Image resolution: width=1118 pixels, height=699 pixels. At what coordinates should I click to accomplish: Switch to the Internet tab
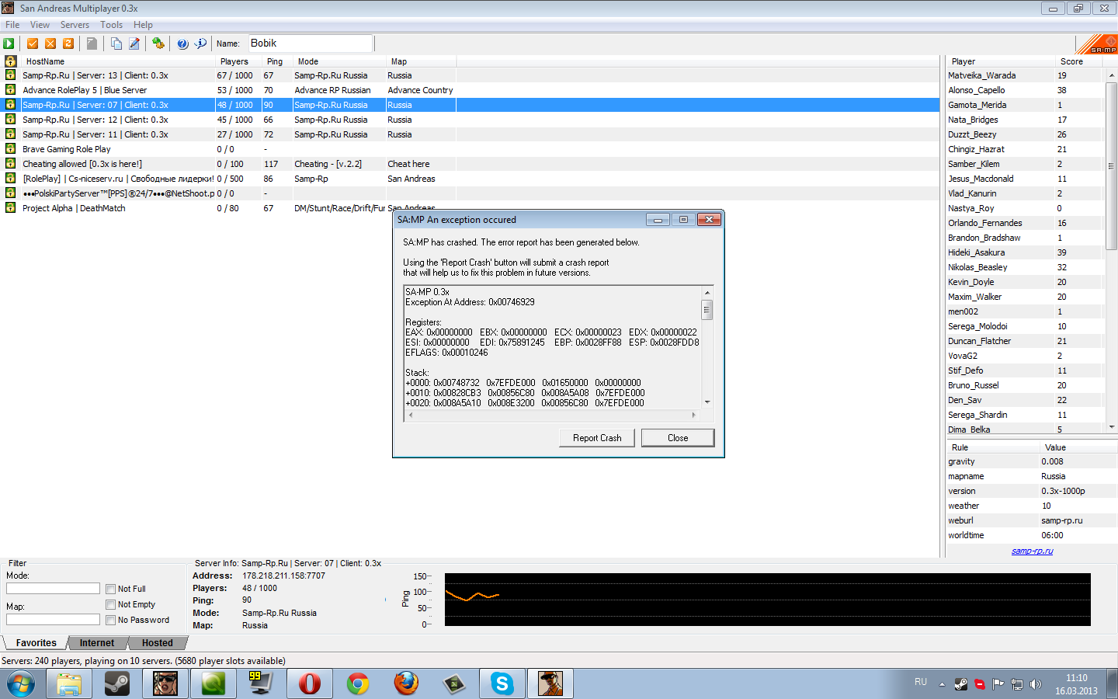coord(97,643)
